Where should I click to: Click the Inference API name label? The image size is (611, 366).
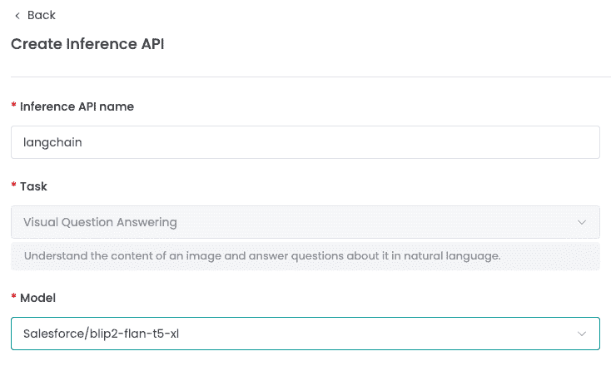(x=77, y=106)
